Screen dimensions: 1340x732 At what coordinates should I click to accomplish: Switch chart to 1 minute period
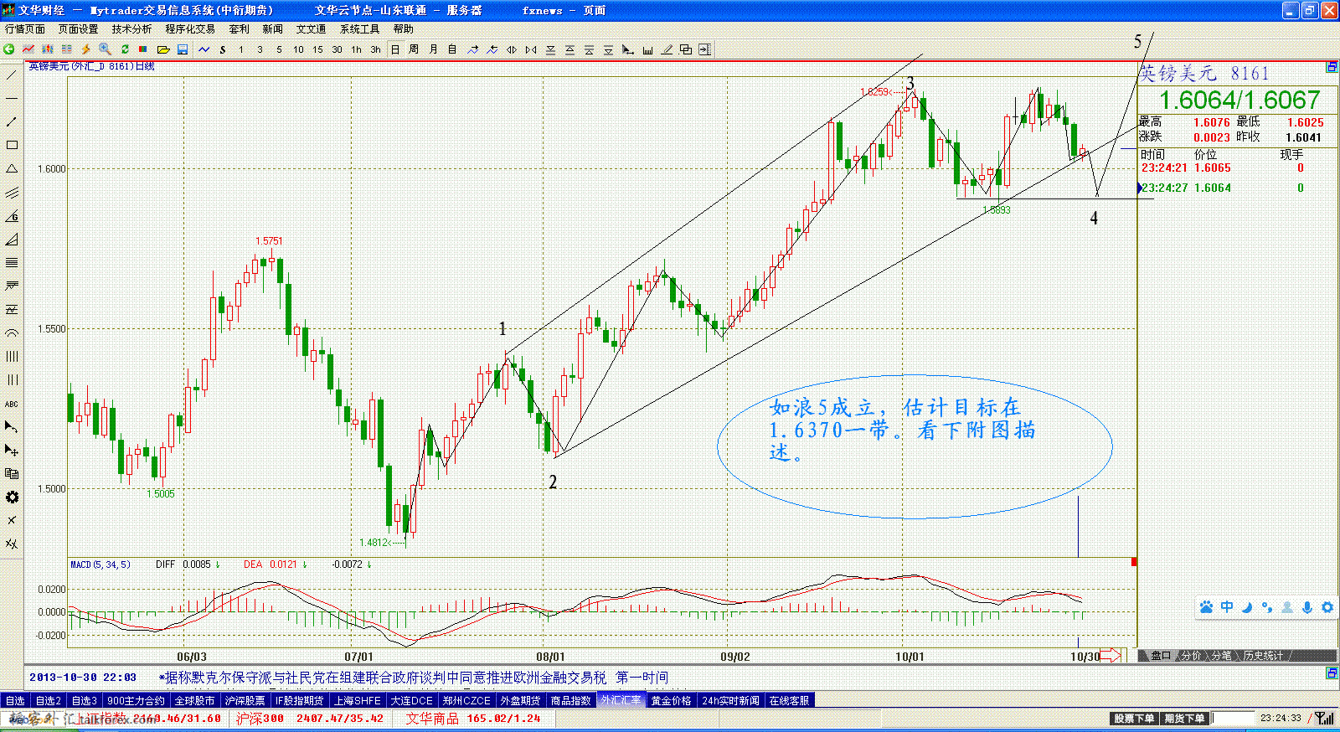[x=241, y=49]
